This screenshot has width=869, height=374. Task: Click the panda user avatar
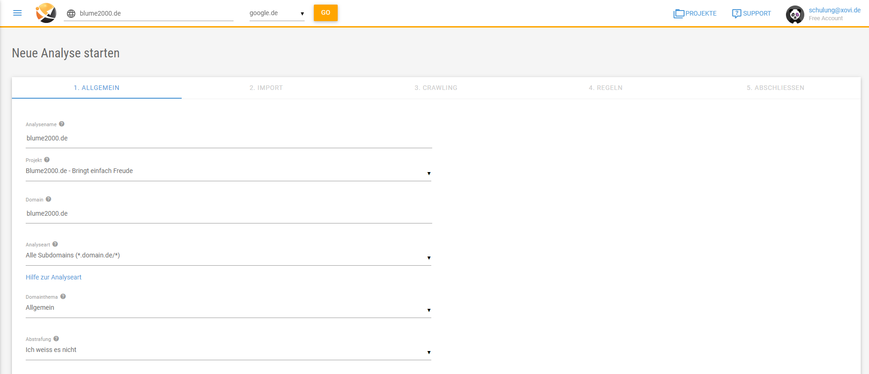tap(795, 14)
